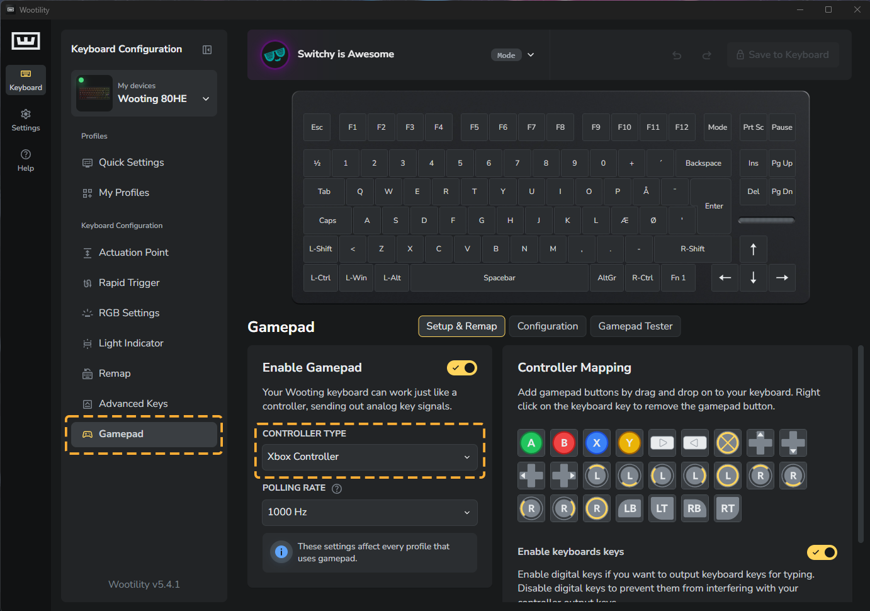Select the Backspace key on the layout
Viewport: 870px width, 611px height.
pos(703,163)
